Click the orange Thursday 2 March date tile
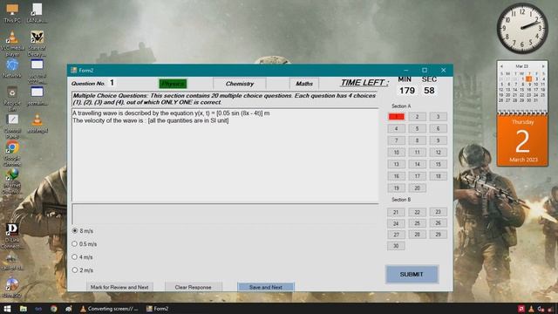 522,140
